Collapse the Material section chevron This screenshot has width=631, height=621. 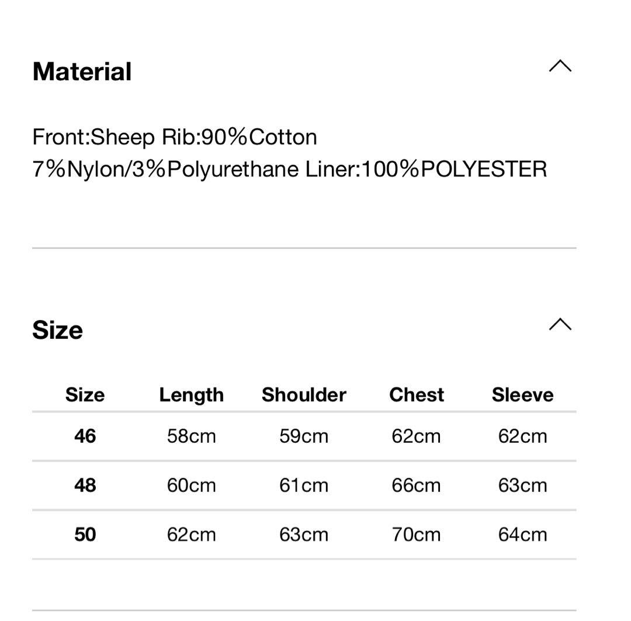[x=560, y=67]
